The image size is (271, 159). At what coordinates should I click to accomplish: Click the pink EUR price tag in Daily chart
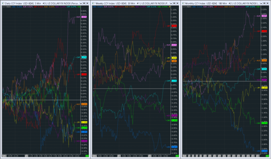coord(84,17)
